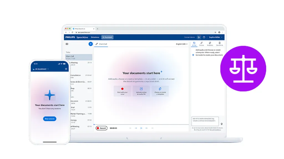Select the Client Call session in list
The width and height of the screenshot is (284, 159).
pos(78,57)
